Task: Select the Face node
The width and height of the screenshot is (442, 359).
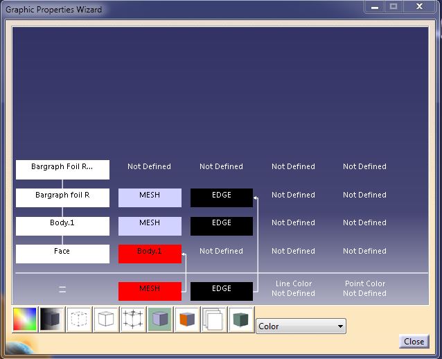Action: [x=62, y=254]
